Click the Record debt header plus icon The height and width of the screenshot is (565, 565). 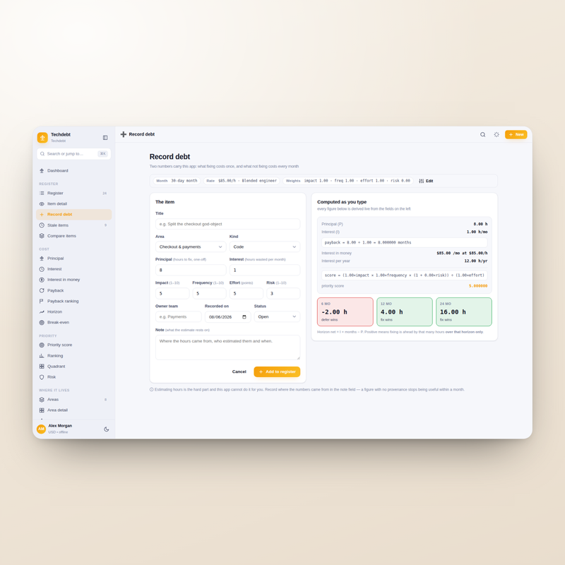point(124,134)
